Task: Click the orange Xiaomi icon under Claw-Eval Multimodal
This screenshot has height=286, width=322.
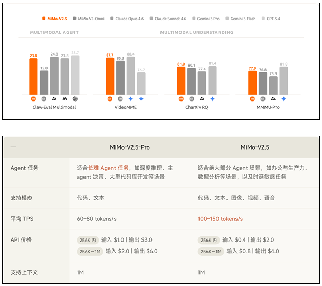Action: pos(33,98)
